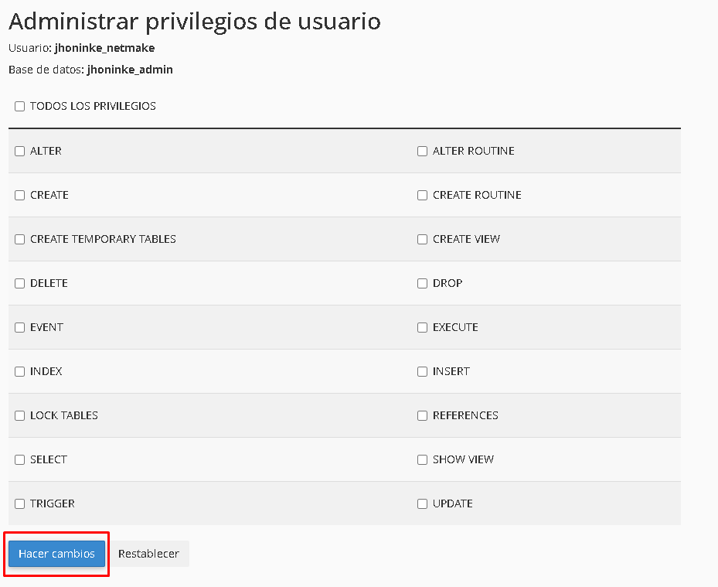This screenshot has height=587, width=718.
Task: Enable the CREATE privilege checkbox
Action: tap(19, 195)
